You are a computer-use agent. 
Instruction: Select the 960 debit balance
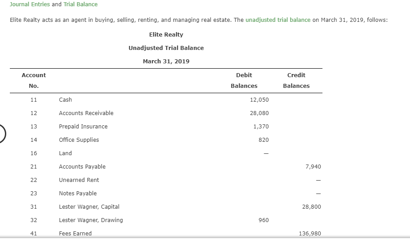tap(264, 220)
